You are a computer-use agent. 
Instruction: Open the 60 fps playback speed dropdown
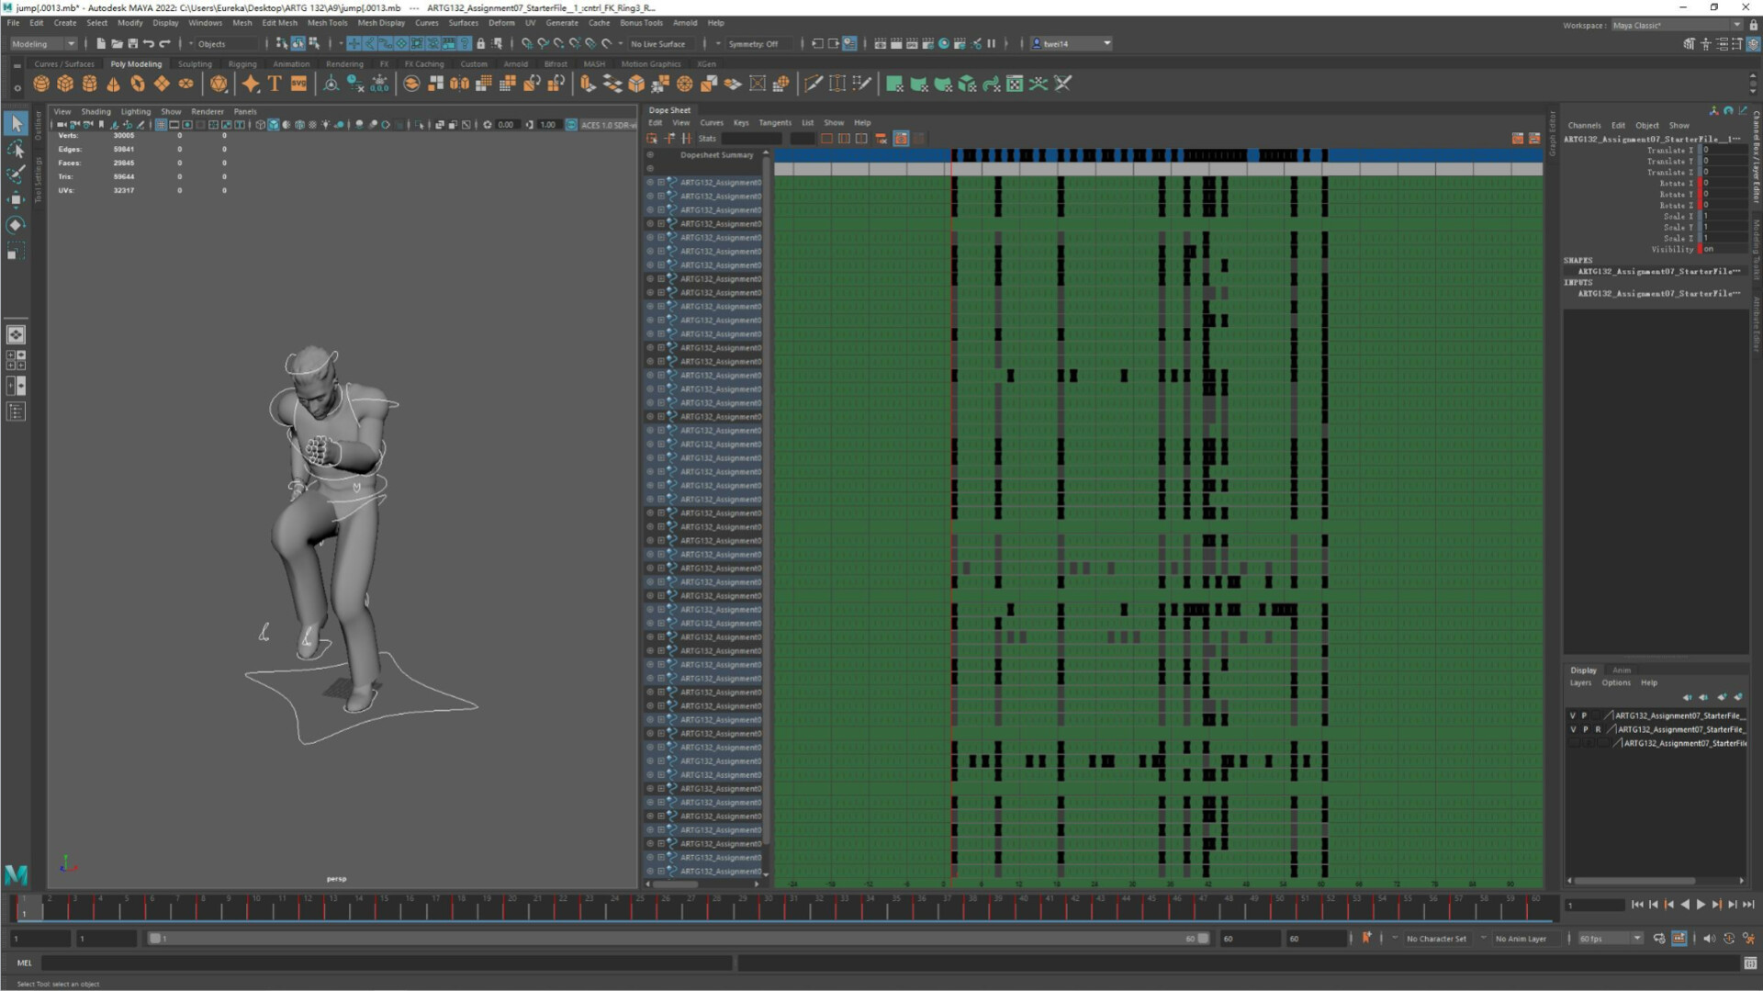[1607, 938]
